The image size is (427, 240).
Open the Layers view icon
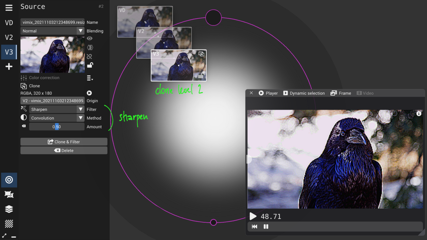(x=9, y=209)
